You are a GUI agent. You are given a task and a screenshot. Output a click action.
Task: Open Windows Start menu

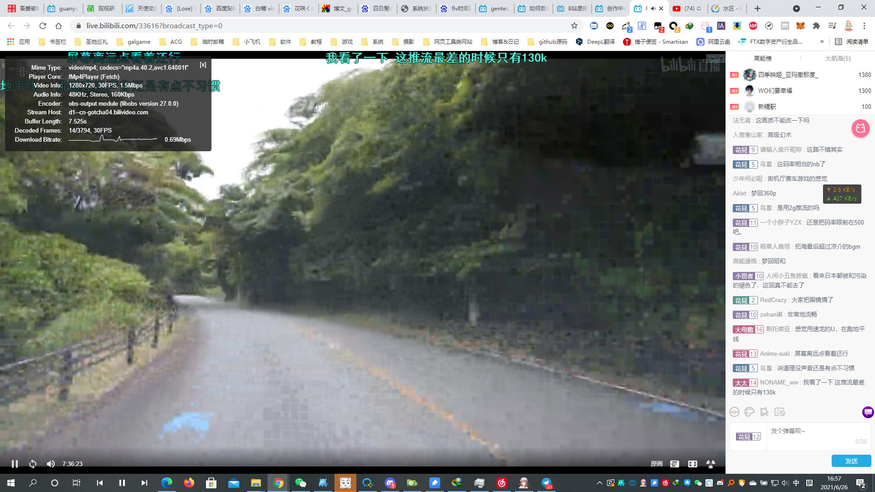tap(11, 482)
